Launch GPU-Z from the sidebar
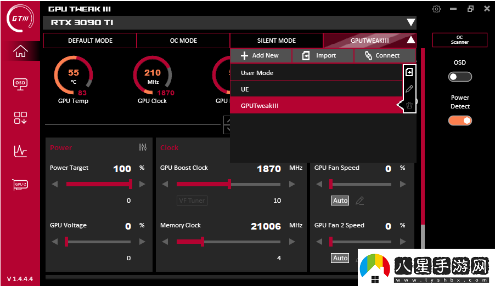495x286 pixels. 20,185
